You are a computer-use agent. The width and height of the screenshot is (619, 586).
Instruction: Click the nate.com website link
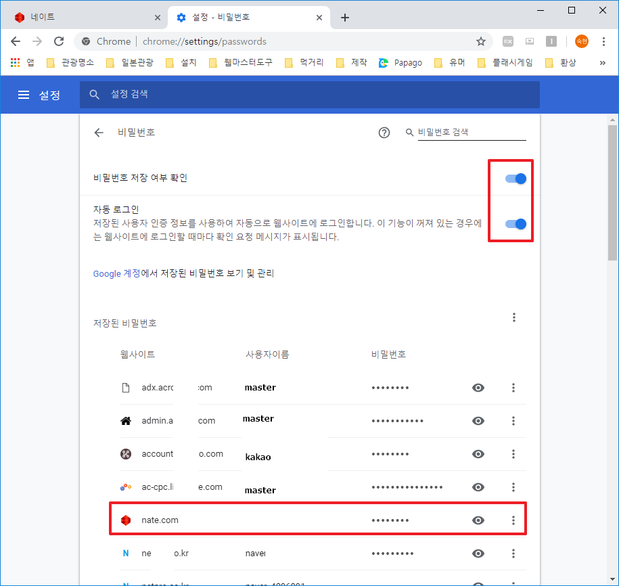pyautogui.click(x=160, y=520)
